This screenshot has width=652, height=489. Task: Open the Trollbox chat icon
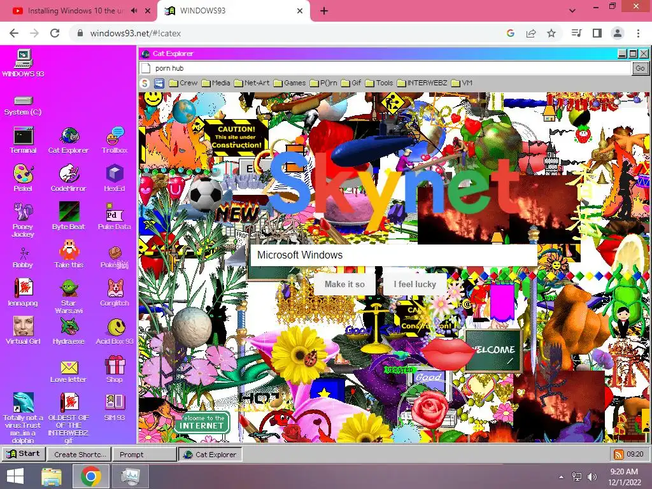[x=115, y=141]
